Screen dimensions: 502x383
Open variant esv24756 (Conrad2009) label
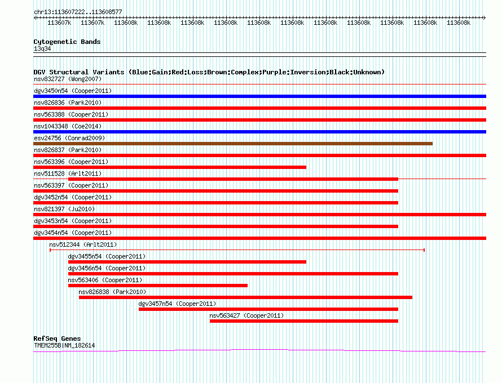coord(69,138)
